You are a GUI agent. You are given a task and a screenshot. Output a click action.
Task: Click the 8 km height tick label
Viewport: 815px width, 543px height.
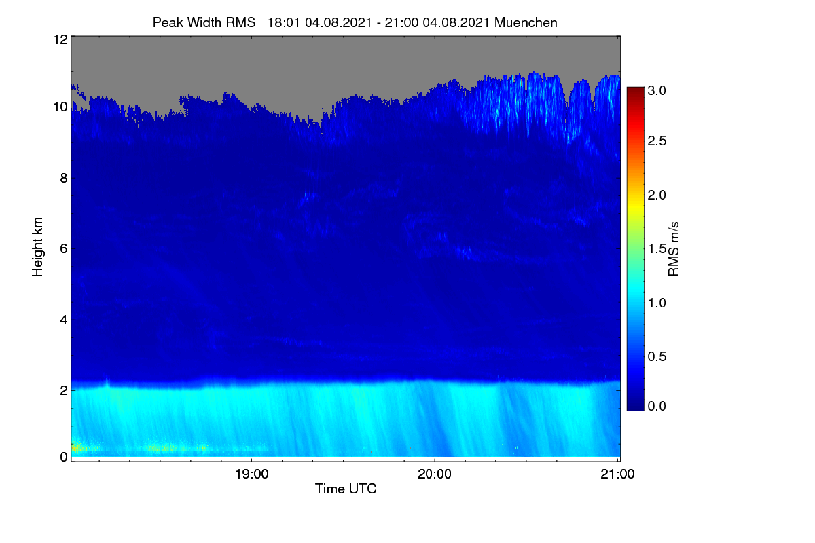pos(64,178)
